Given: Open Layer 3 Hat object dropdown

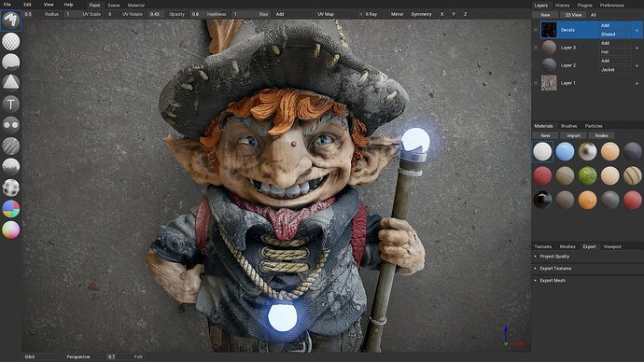Looking at the screenshot, I should (614, 52).
